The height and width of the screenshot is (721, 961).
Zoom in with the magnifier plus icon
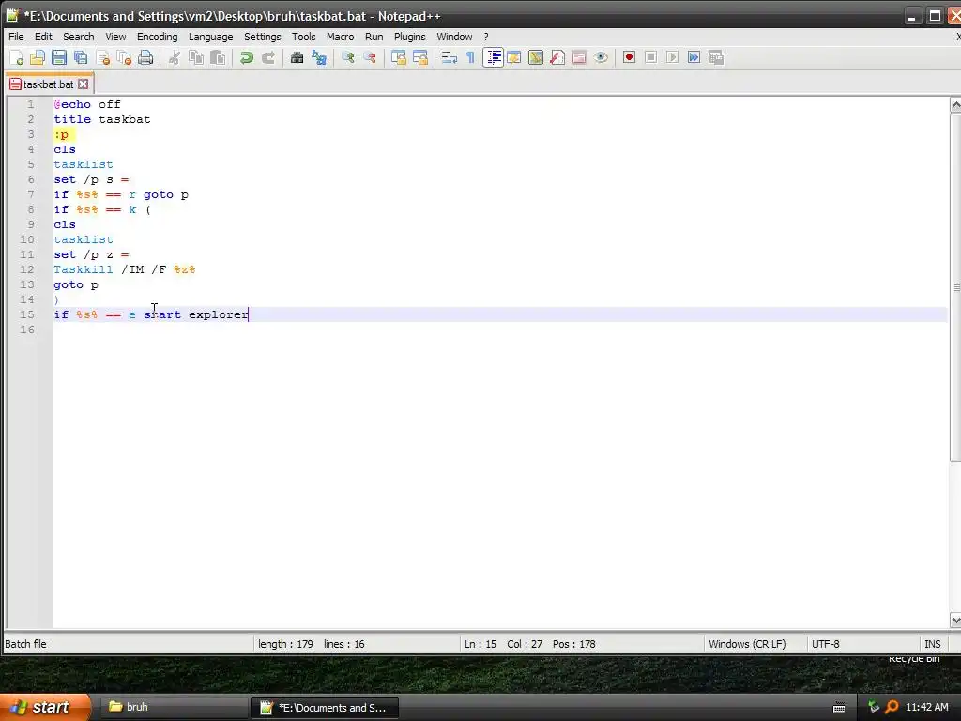[347, 57]
